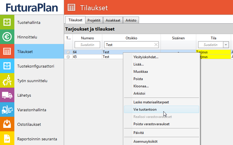Click the Työn suunnittelu gear icon

7,80
